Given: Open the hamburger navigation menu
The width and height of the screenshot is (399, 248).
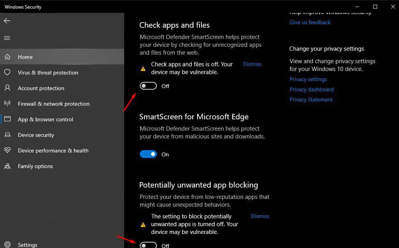Looking at the screenshot, I should pyautogui.click(x=7, y=38).
